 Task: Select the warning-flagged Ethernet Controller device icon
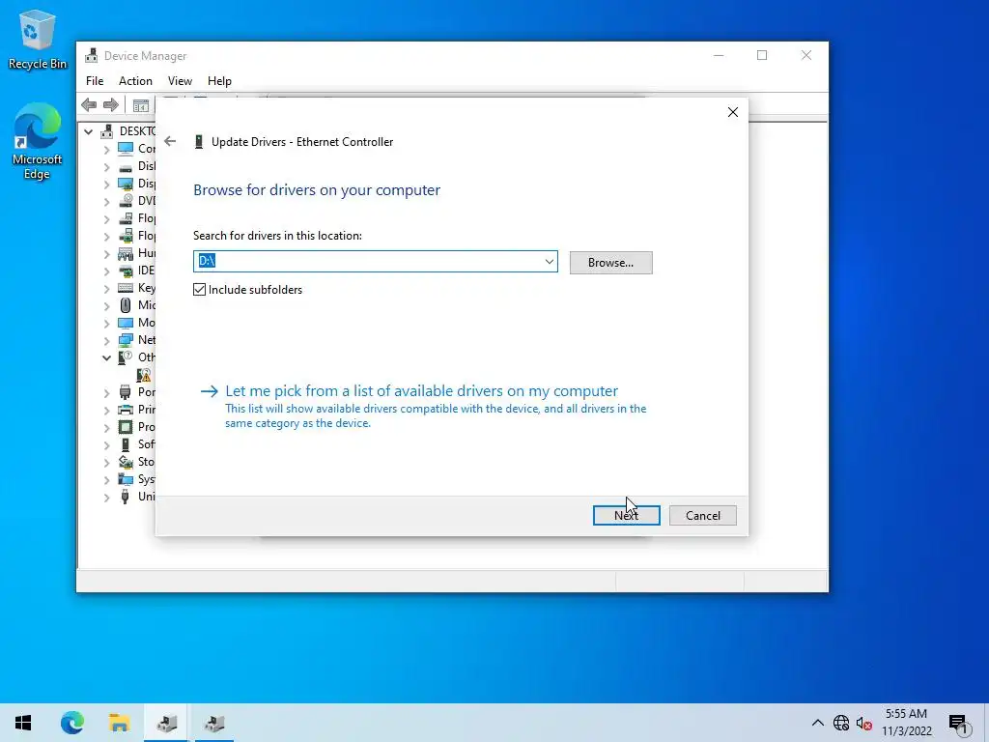pos(144,375)
